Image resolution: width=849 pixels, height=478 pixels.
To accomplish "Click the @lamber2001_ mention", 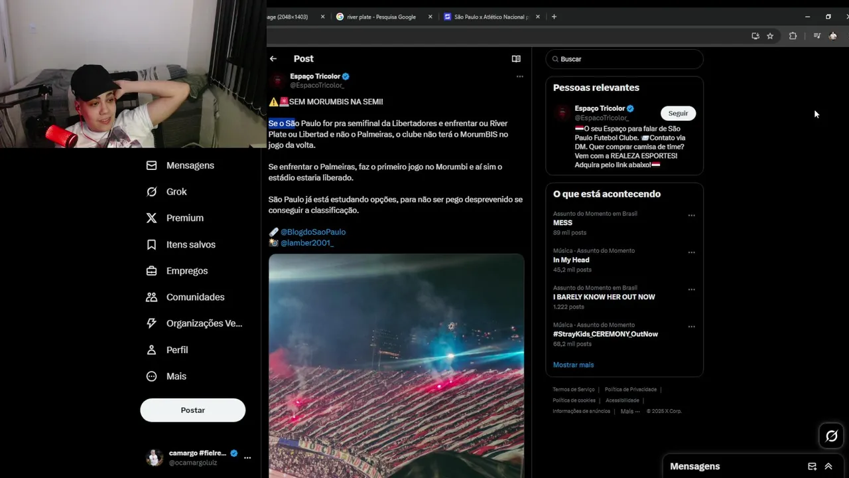I will click(x=307, y=243).
